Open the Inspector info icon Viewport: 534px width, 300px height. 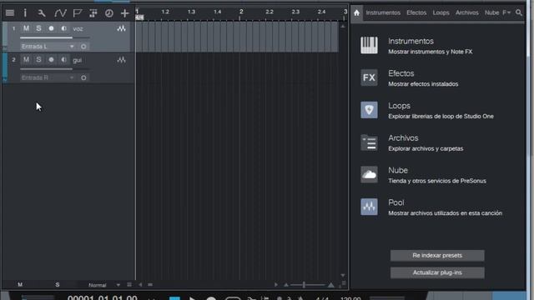[x=25, y=13]
